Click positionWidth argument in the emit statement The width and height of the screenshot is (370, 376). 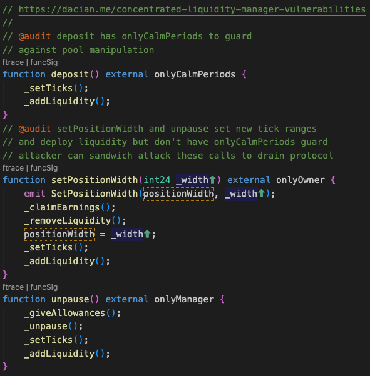(178, 194)
